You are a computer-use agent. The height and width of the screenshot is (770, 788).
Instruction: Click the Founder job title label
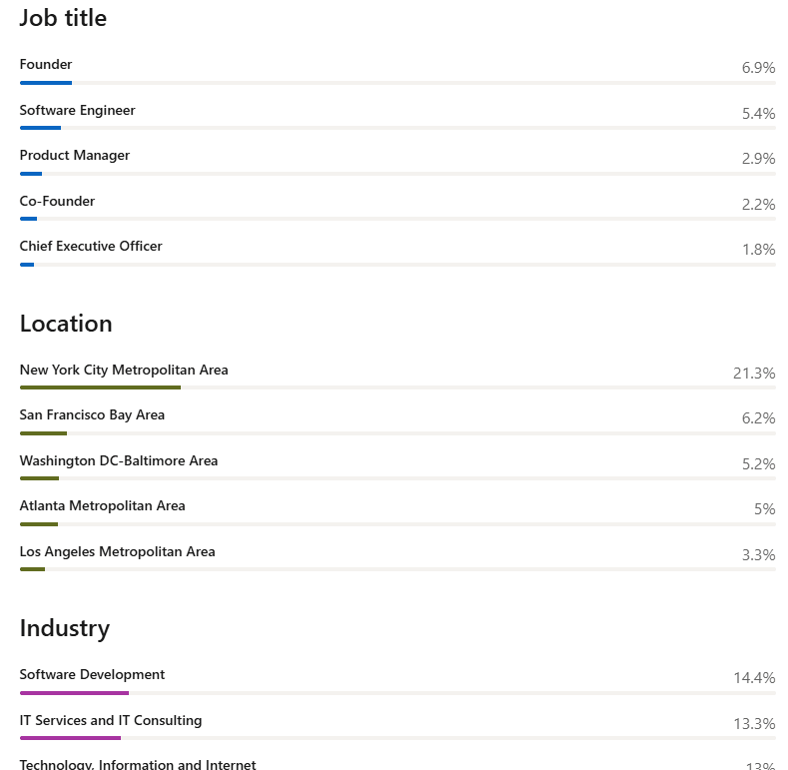click(x=46, y=65)
